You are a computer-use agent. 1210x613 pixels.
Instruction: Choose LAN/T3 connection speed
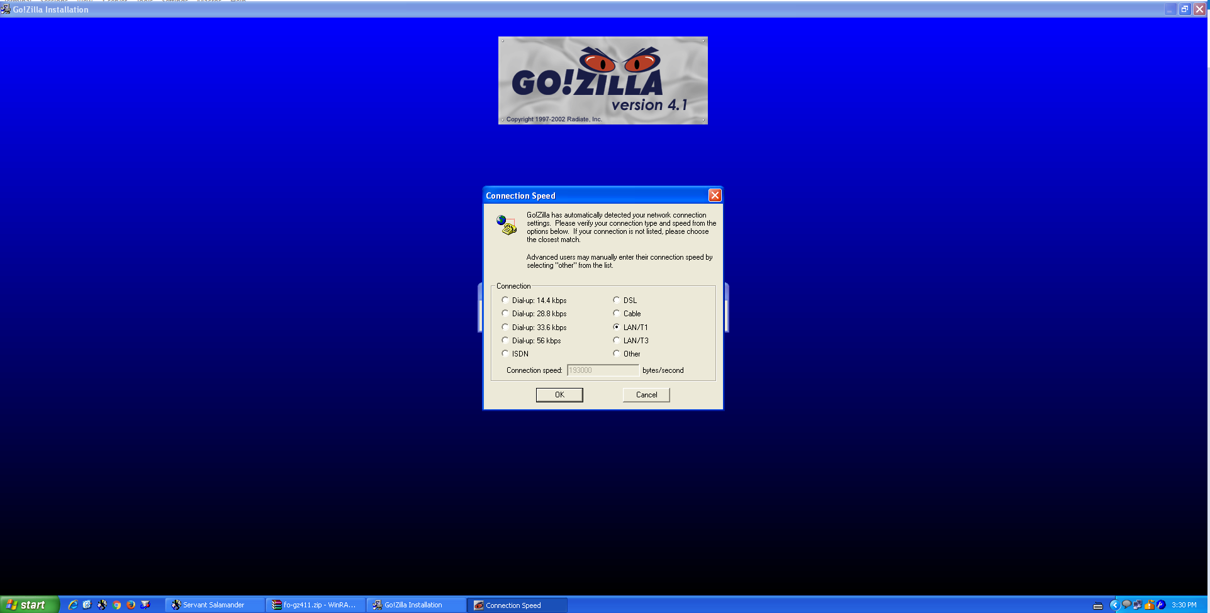click(x=617, y=341)
